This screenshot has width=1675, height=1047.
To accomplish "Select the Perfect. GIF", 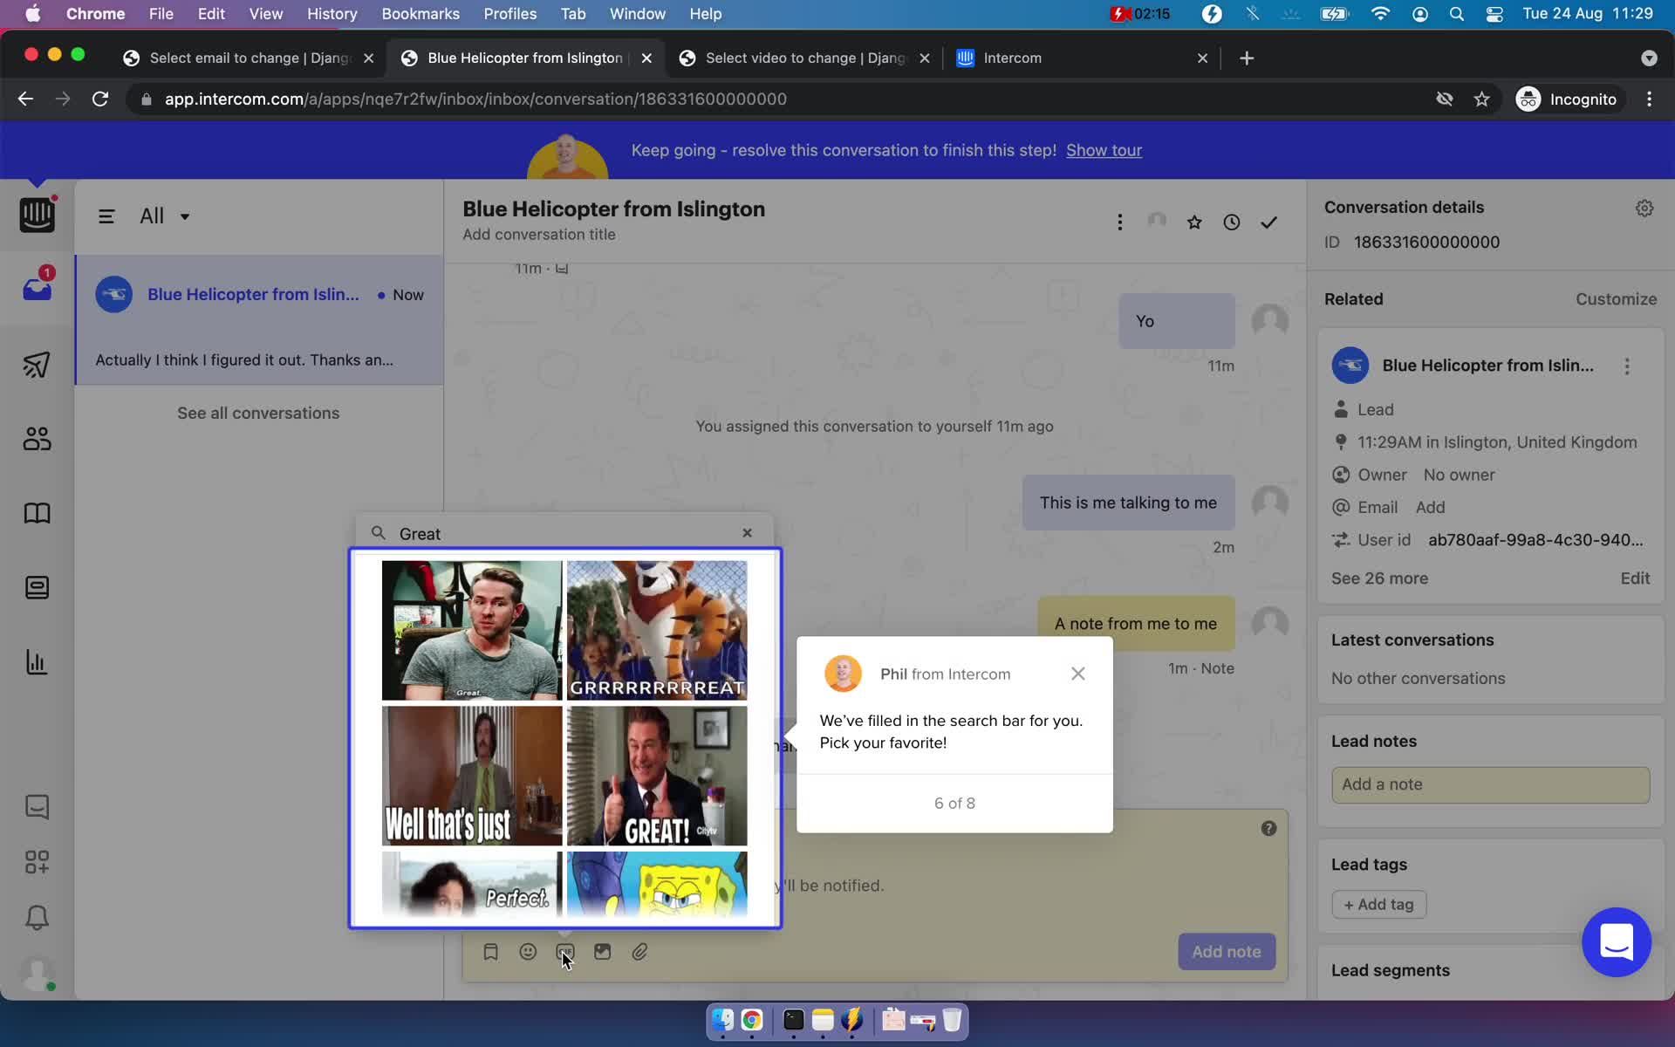I will point(472,884).
